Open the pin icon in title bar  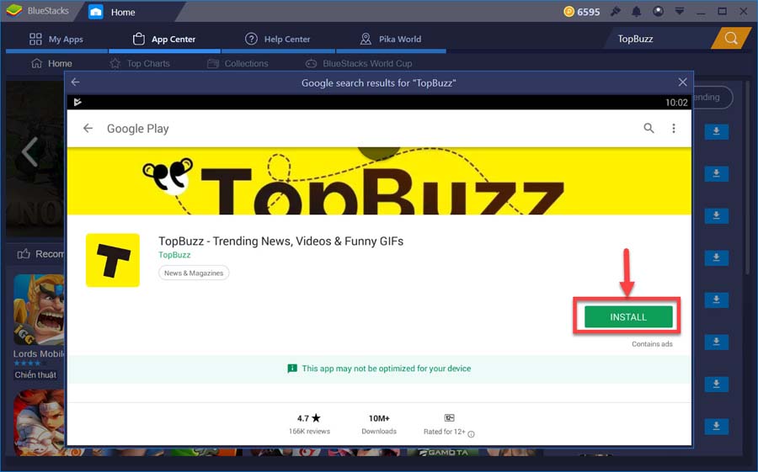616,11
